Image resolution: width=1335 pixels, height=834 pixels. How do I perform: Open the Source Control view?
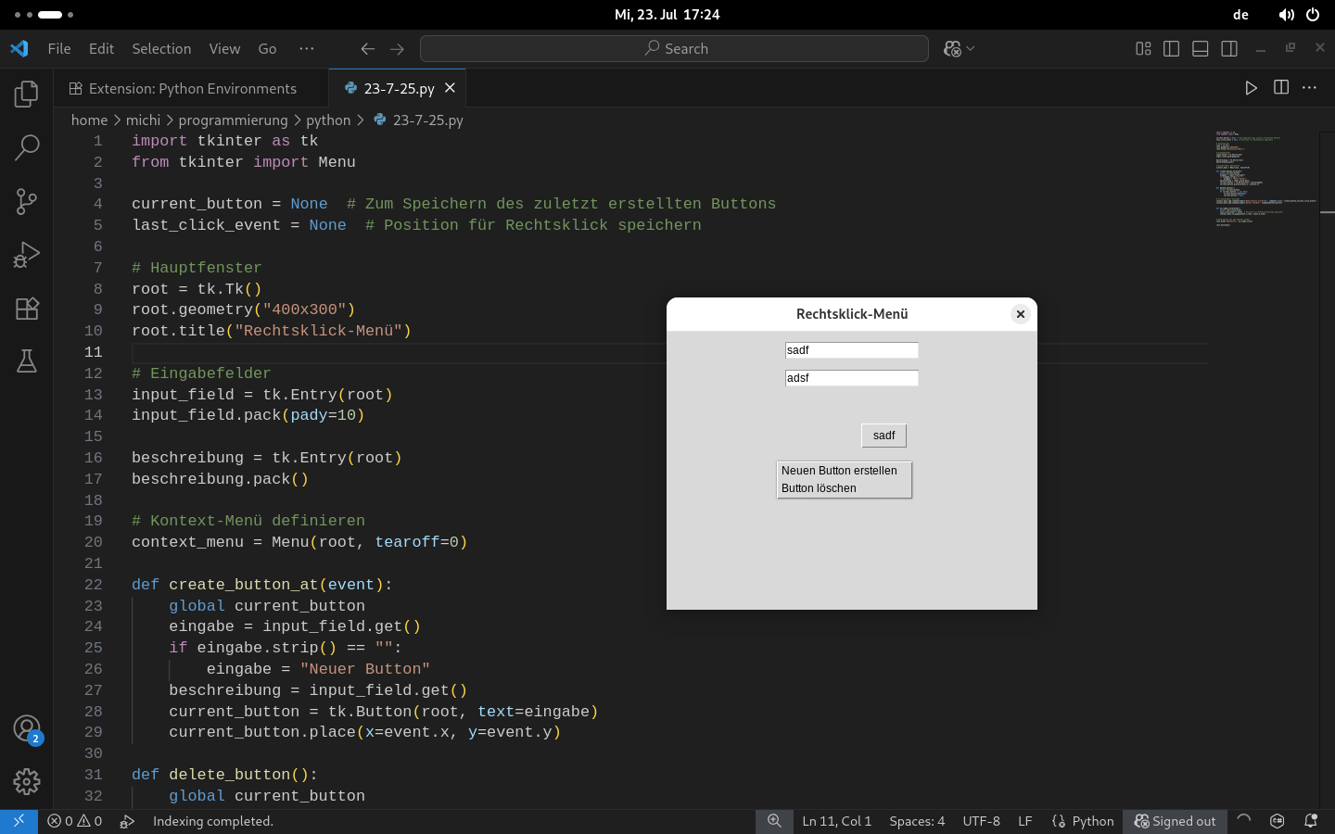click(26, 202)
